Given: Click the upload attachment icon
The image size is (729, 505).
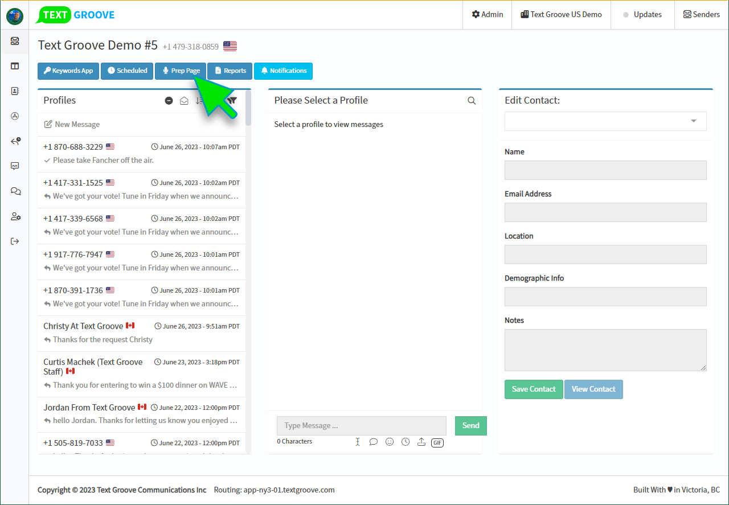Looking at the screenshot, I should click(x=421, y=442).
